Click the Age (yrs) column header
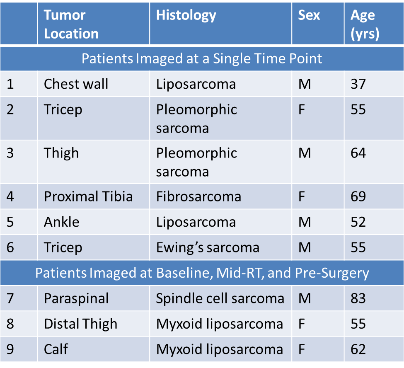Viewport: 404px width, 368px height. [x=365, y=24]
